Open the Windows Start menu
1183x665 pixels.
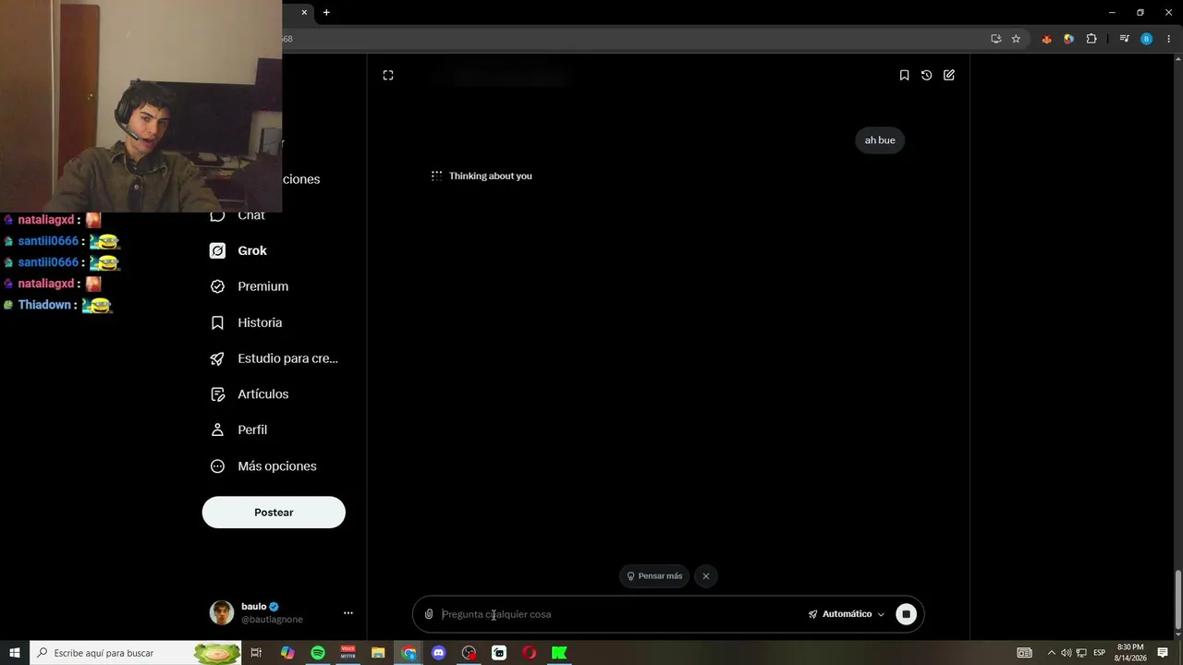[x=15, y=653]
